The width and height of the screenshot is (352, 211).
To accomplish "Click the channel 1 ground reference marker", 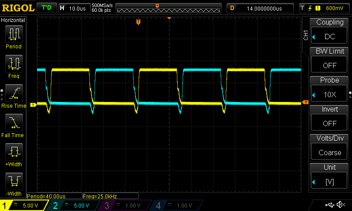I will (x=33, y=105).
